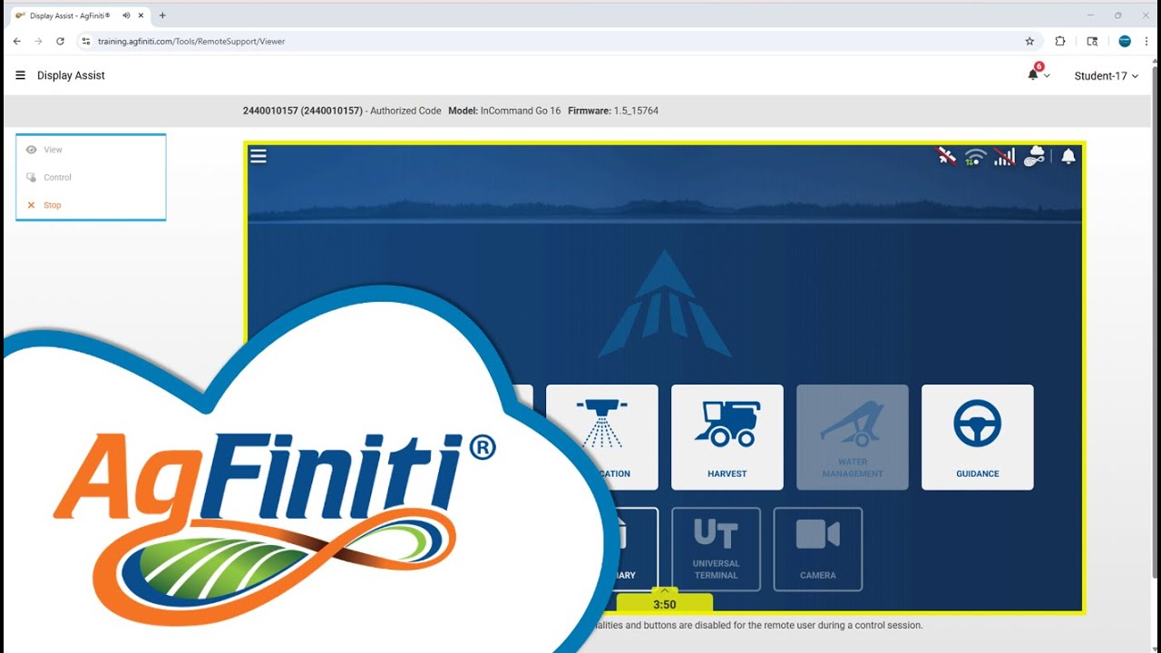Open the AgFiniti cloud sync icon
1161x653 pixels.
pyautogui.click(x=1034, y=156)
